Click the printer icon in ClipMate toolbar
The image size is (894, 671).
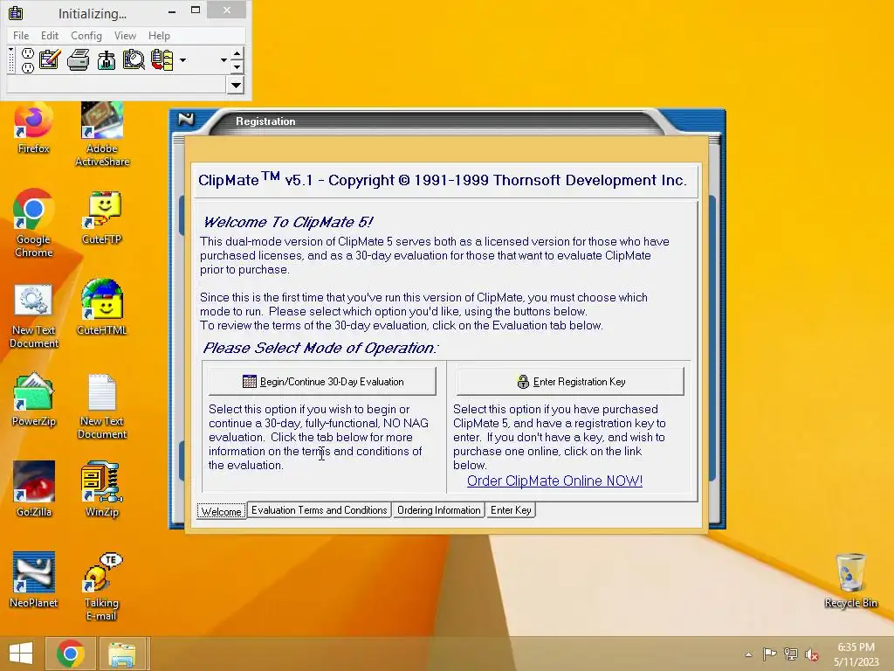pos(78,59)
